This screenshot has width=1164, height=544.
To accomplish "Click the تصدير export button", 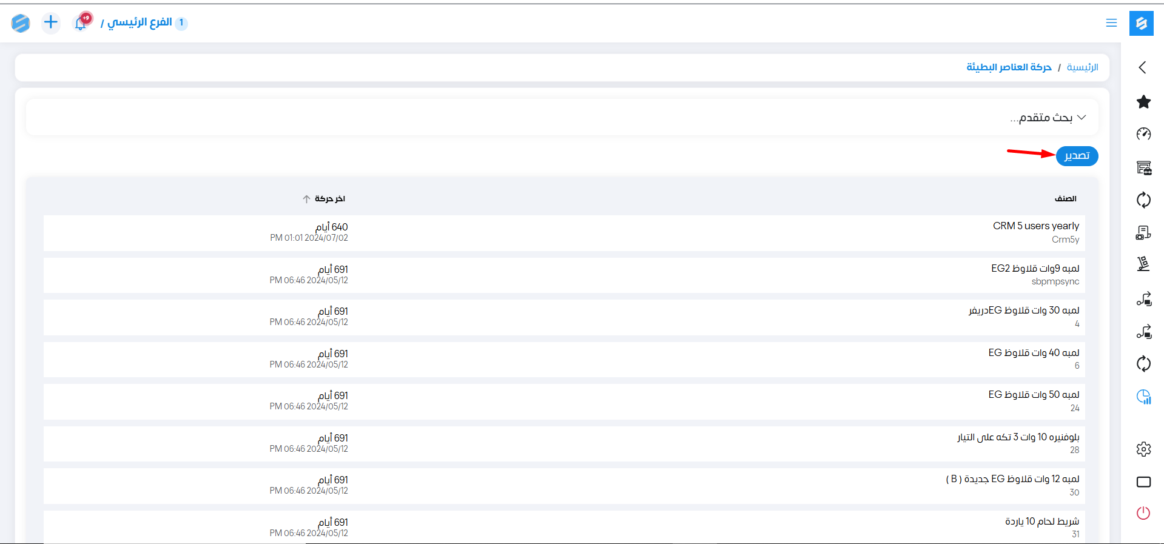I will click(x=1077, y=156).
